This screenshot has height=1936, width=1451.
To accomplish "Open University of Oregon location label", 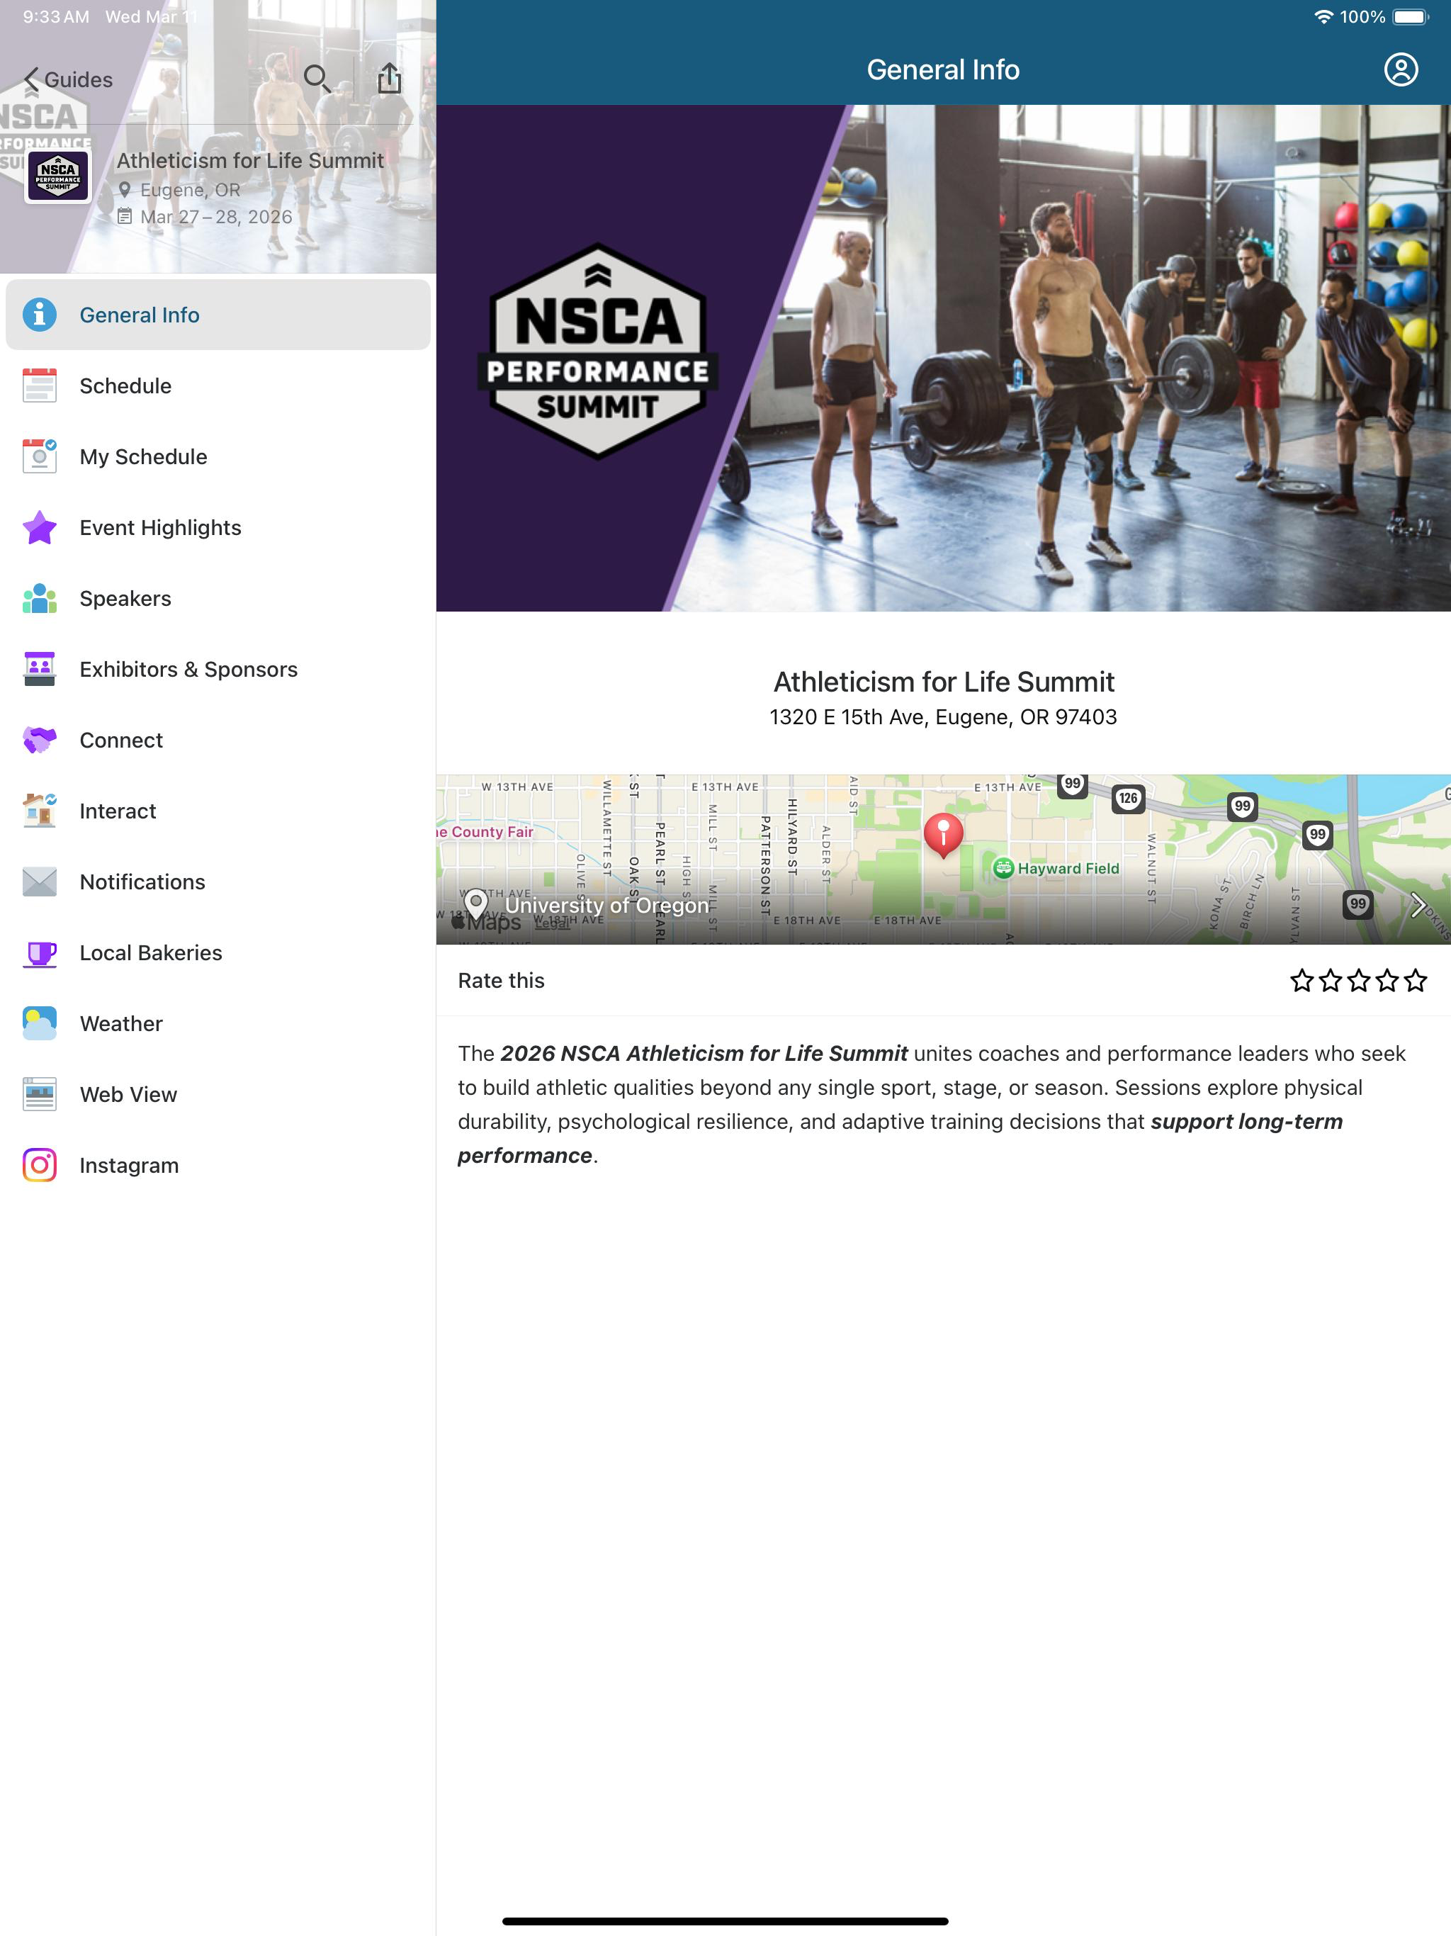I will [x=606, y=905].
